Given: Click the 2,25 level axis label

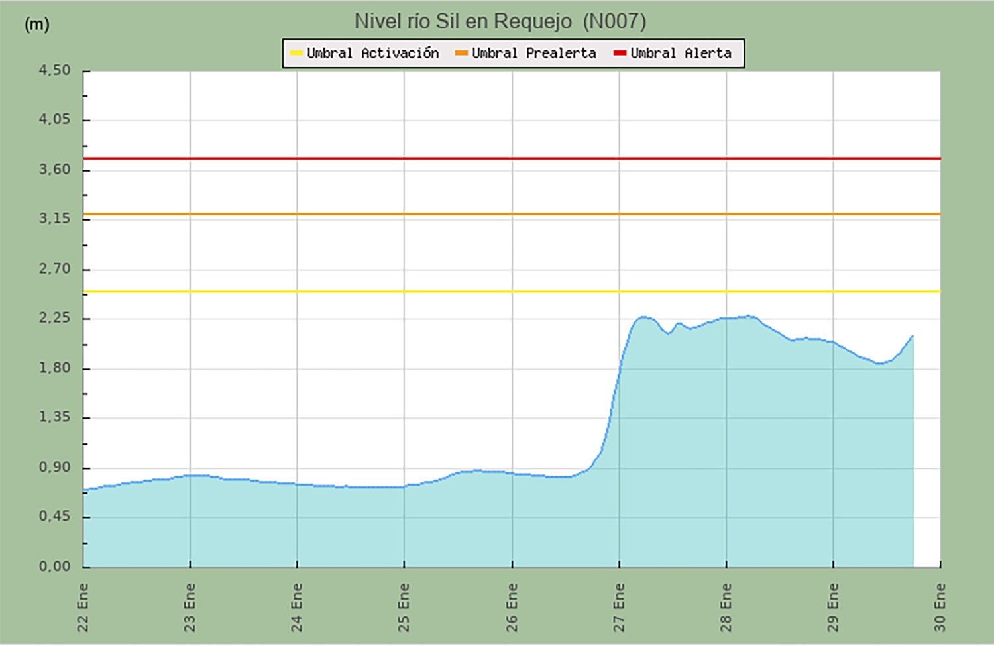Looking at the screenshot, I should [x=54, y=318].
